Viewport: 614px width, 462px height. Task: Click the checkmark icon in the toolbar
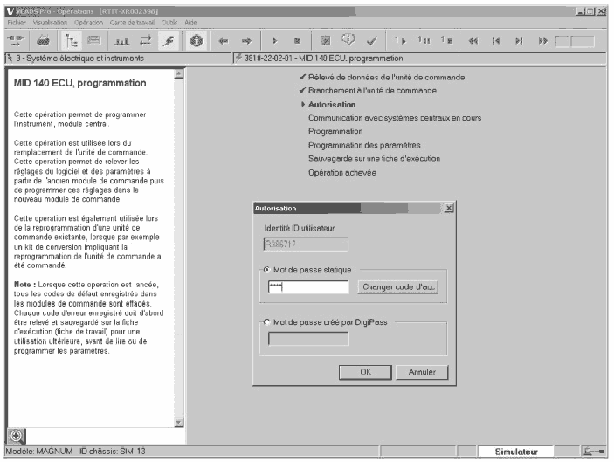[x=373, y=41]
